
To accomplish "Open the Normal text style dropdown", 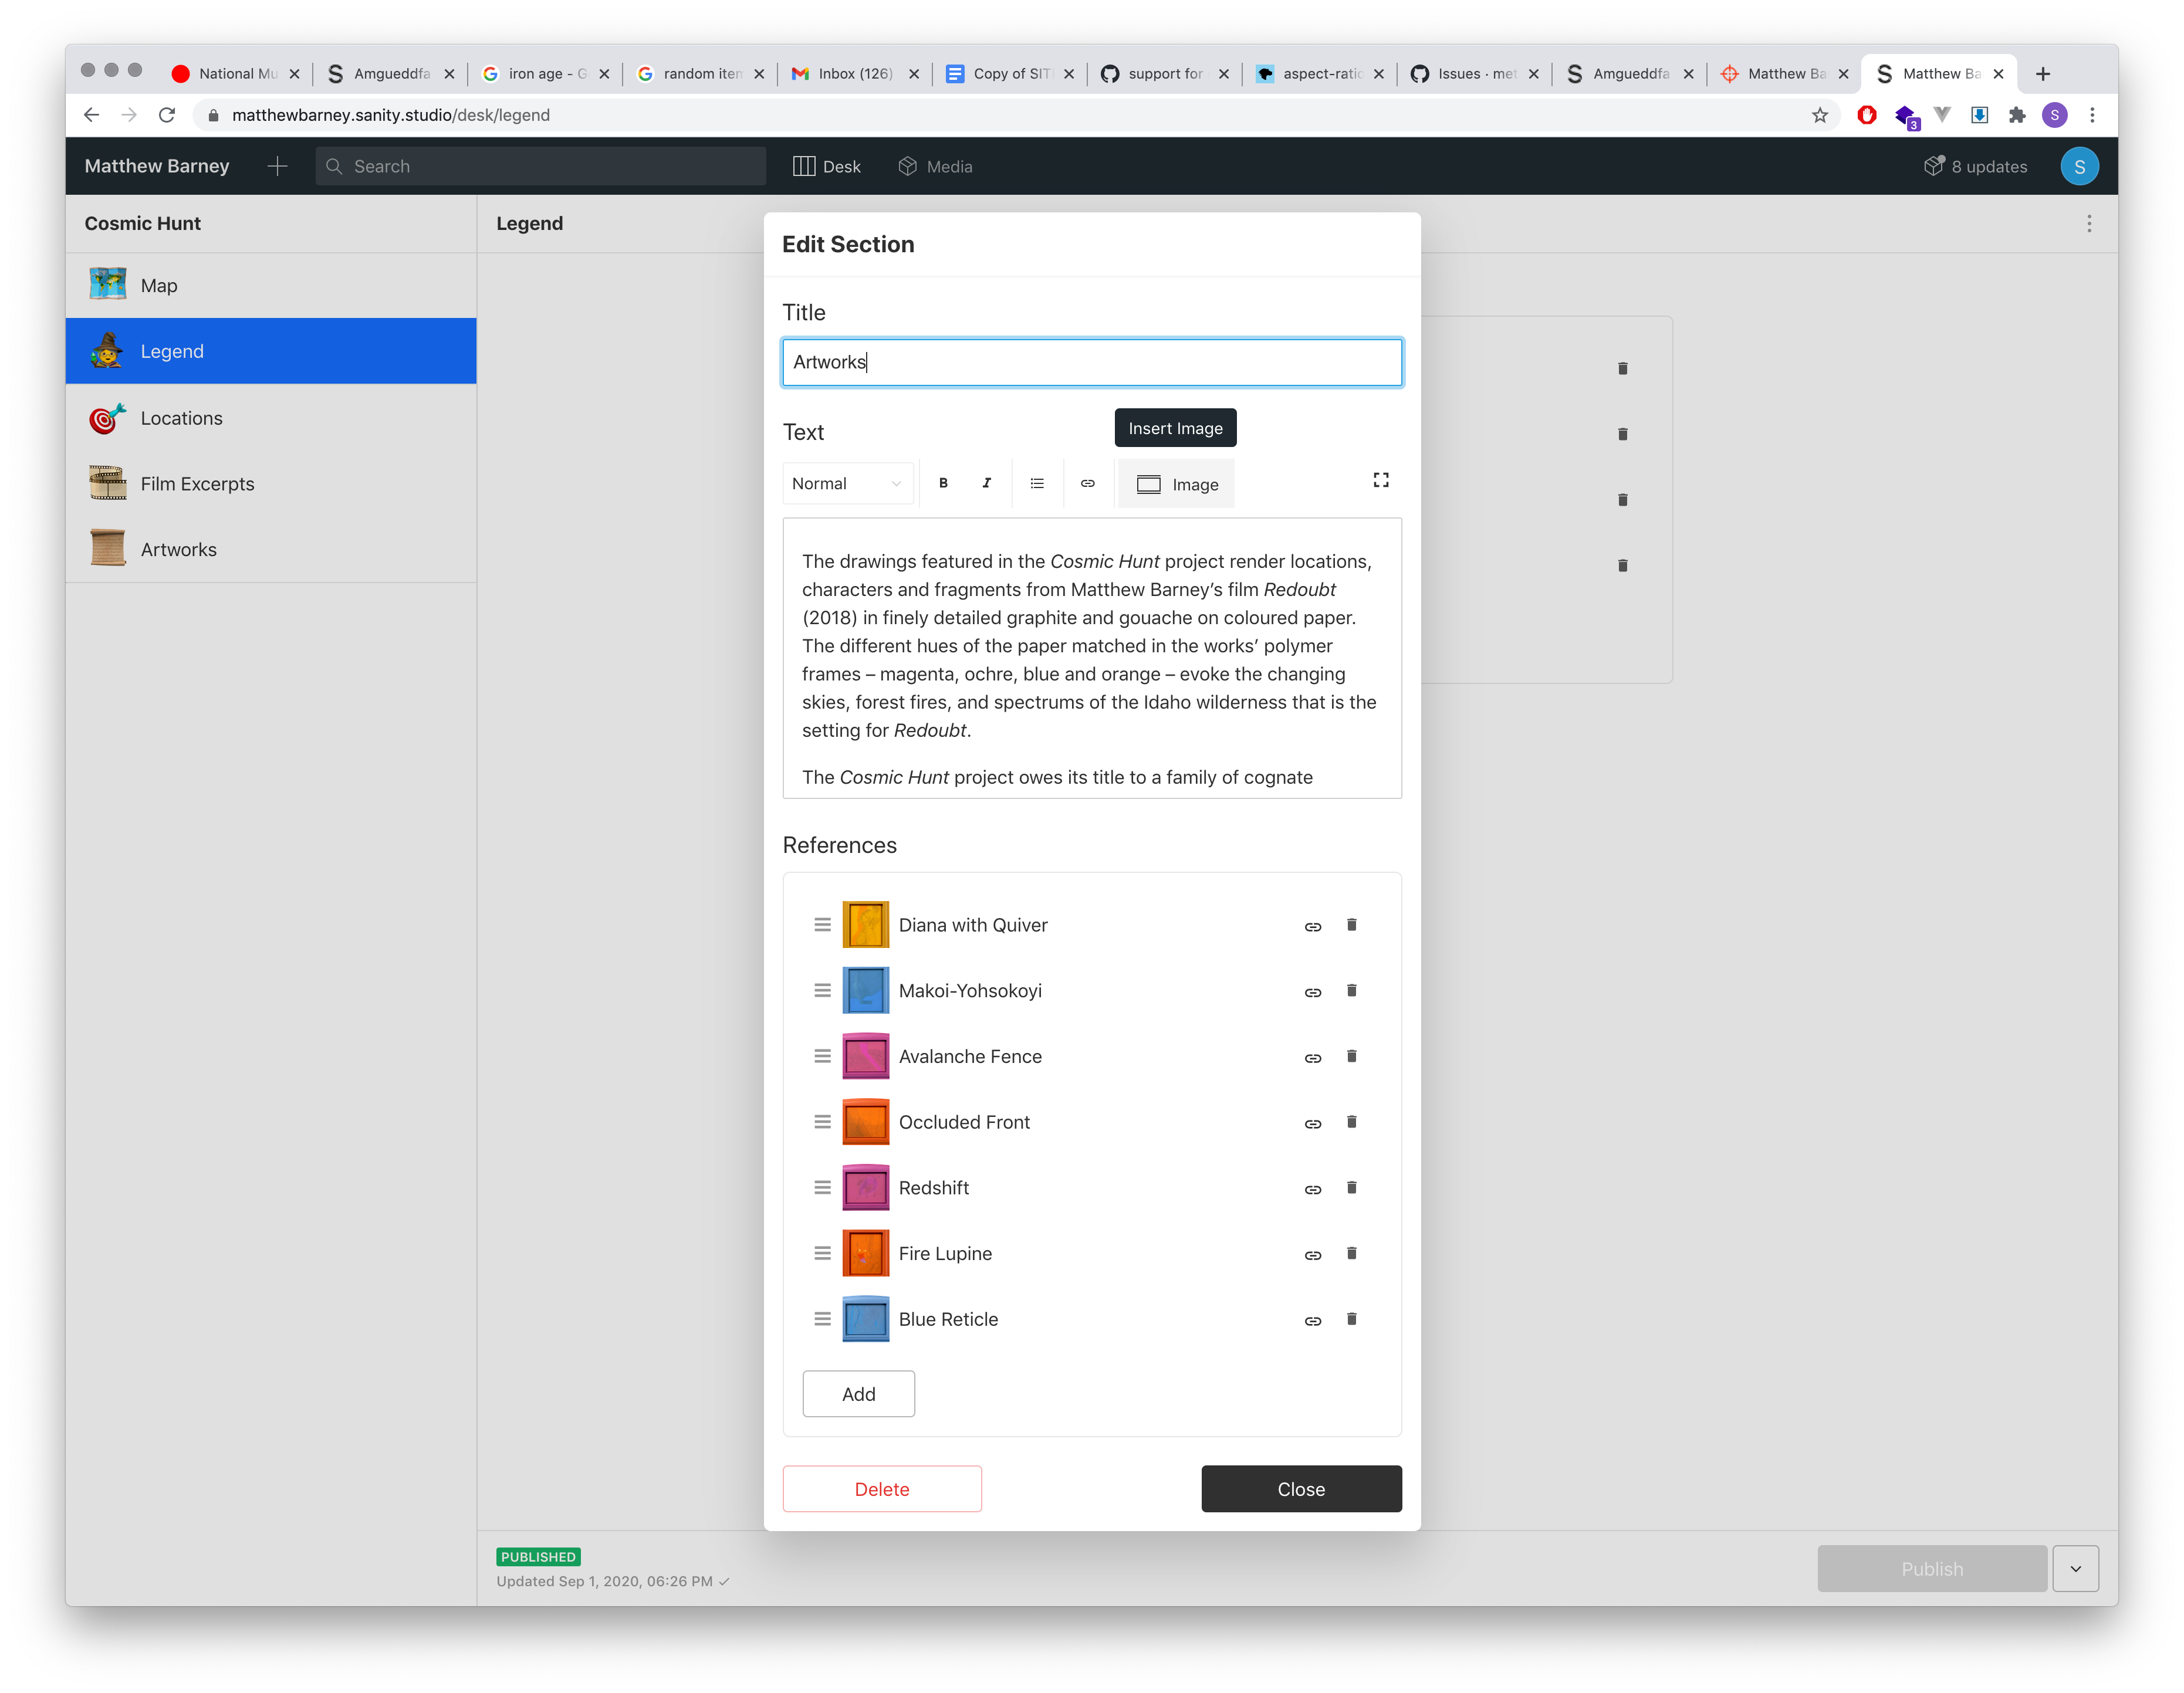I will (x=846, y=484).
